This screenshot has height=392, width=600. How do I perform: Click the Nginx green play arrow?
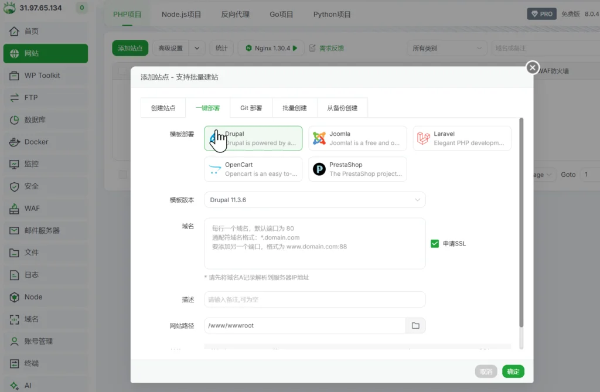pos(295,48)
